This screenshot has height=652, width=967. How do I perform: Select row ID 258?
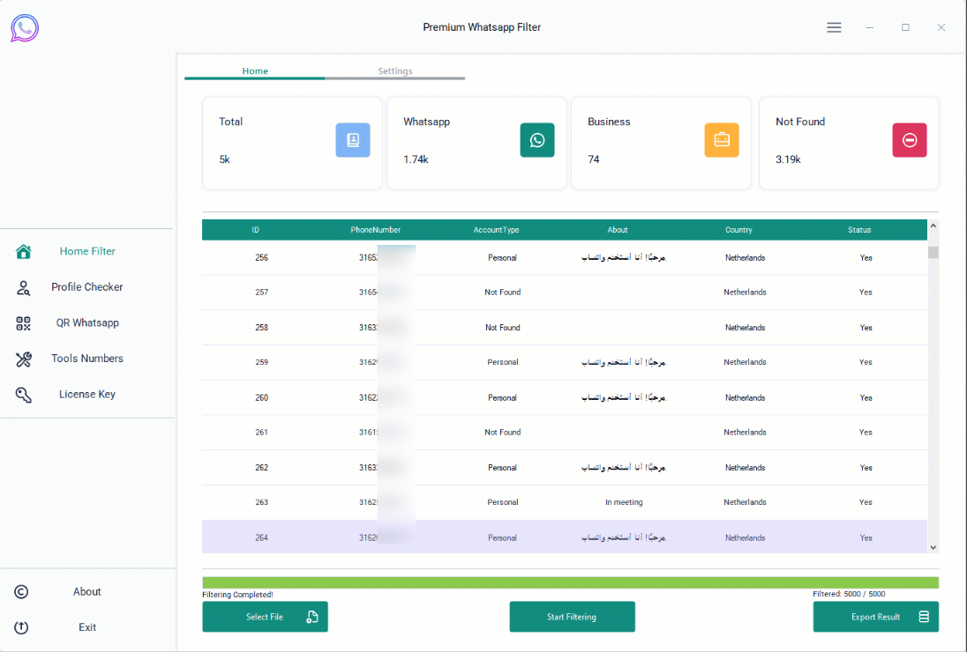coord(565,328)
